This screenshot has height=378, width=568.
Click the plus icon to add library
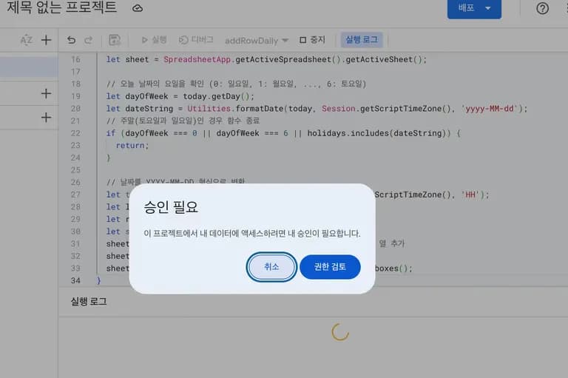[x=46, y=93]
